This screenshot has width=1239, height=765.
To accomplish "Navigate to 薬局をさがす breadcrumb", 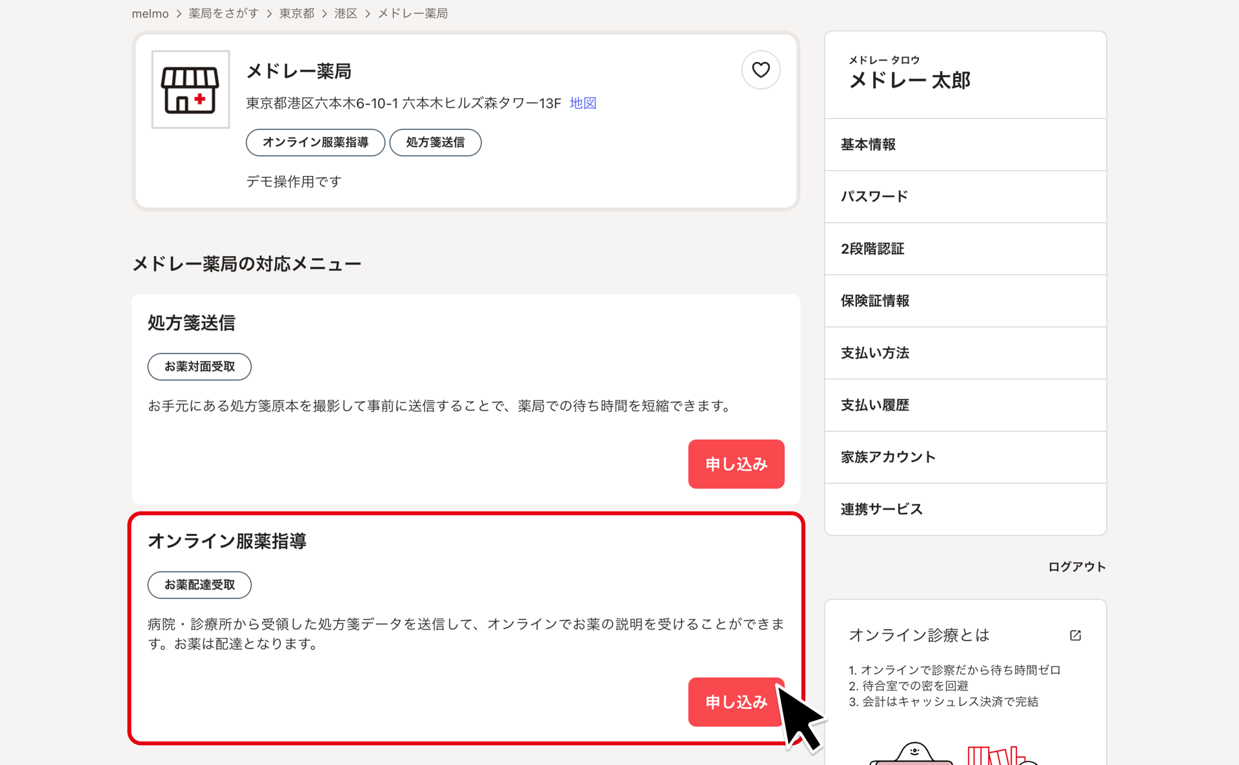I will click(x=223, y=14).
